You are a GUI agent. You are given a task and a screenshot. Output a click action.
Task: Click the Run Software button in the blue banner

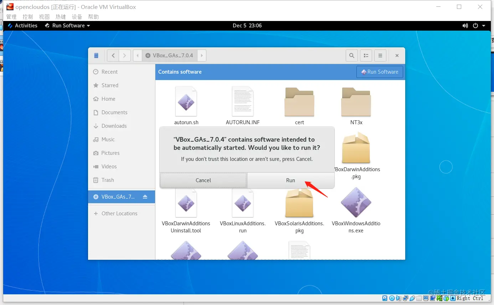pos(380,72)
